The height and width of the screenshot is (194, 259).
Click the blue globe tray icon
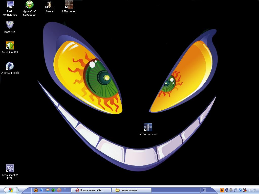[x=240, y=190]
